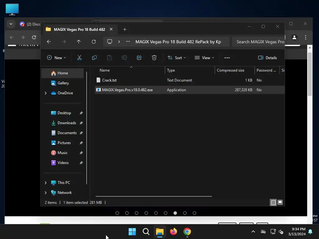The width and height of the screenshot is (319, 239).
Task: Select MAGIX.Vegas.Pro.v18.0.482.exe file
Action: 190,90
